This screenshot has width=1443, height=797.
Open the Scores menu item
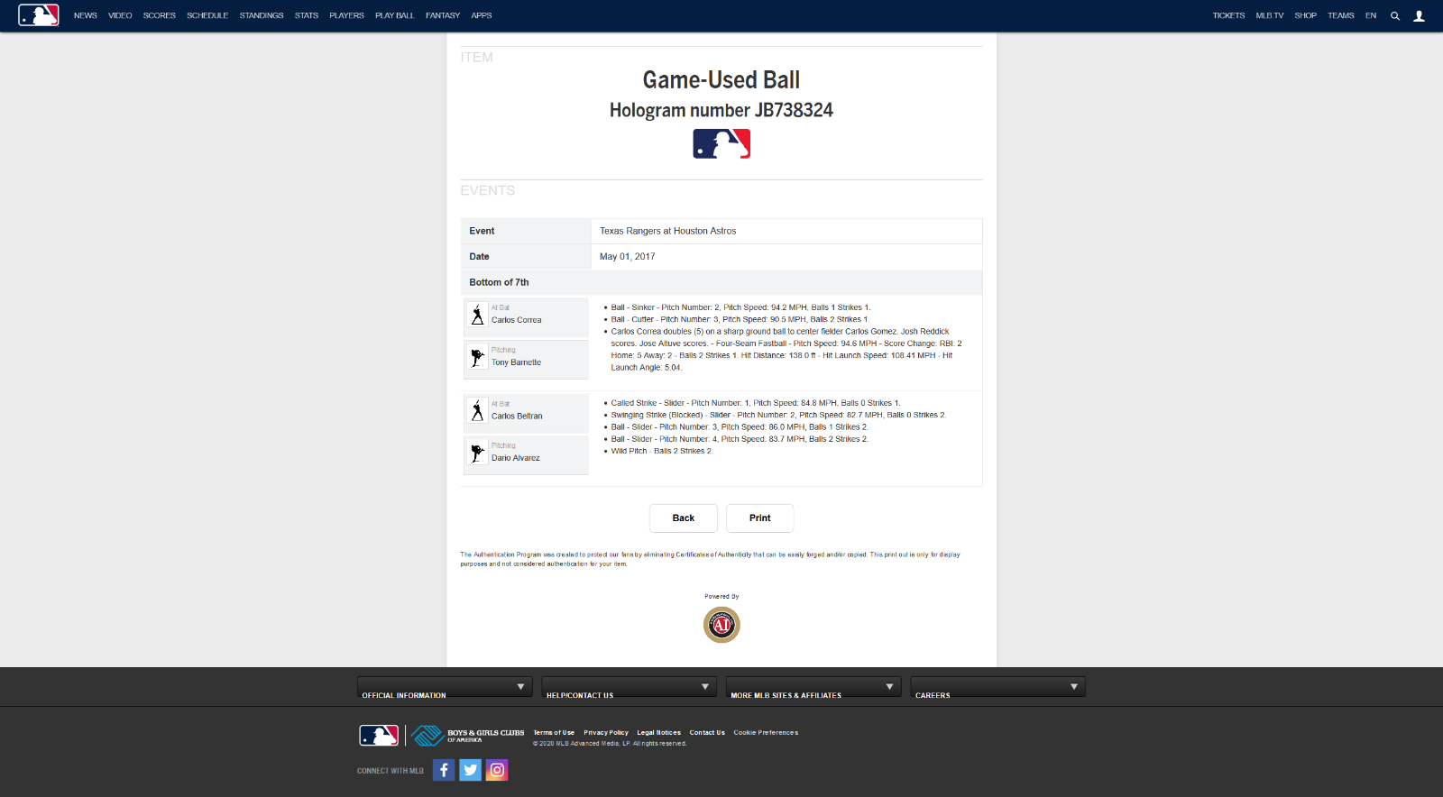click(x=160, y=16)
